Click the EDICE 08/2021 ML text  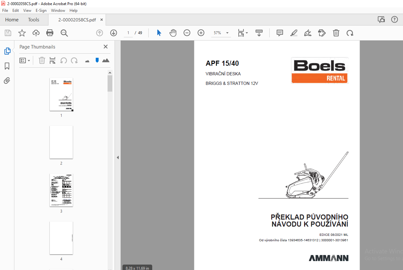[334, 235]
